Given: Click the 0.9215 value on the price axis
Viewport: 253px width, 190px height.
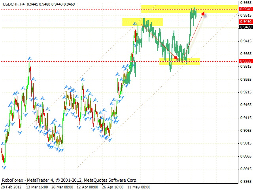Looking at the screenshot, I should [x=245, y=92].
